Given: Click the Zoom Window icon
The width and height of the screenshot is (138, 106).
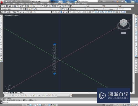Looking at the screenshot, I should [x=47, y=6].
